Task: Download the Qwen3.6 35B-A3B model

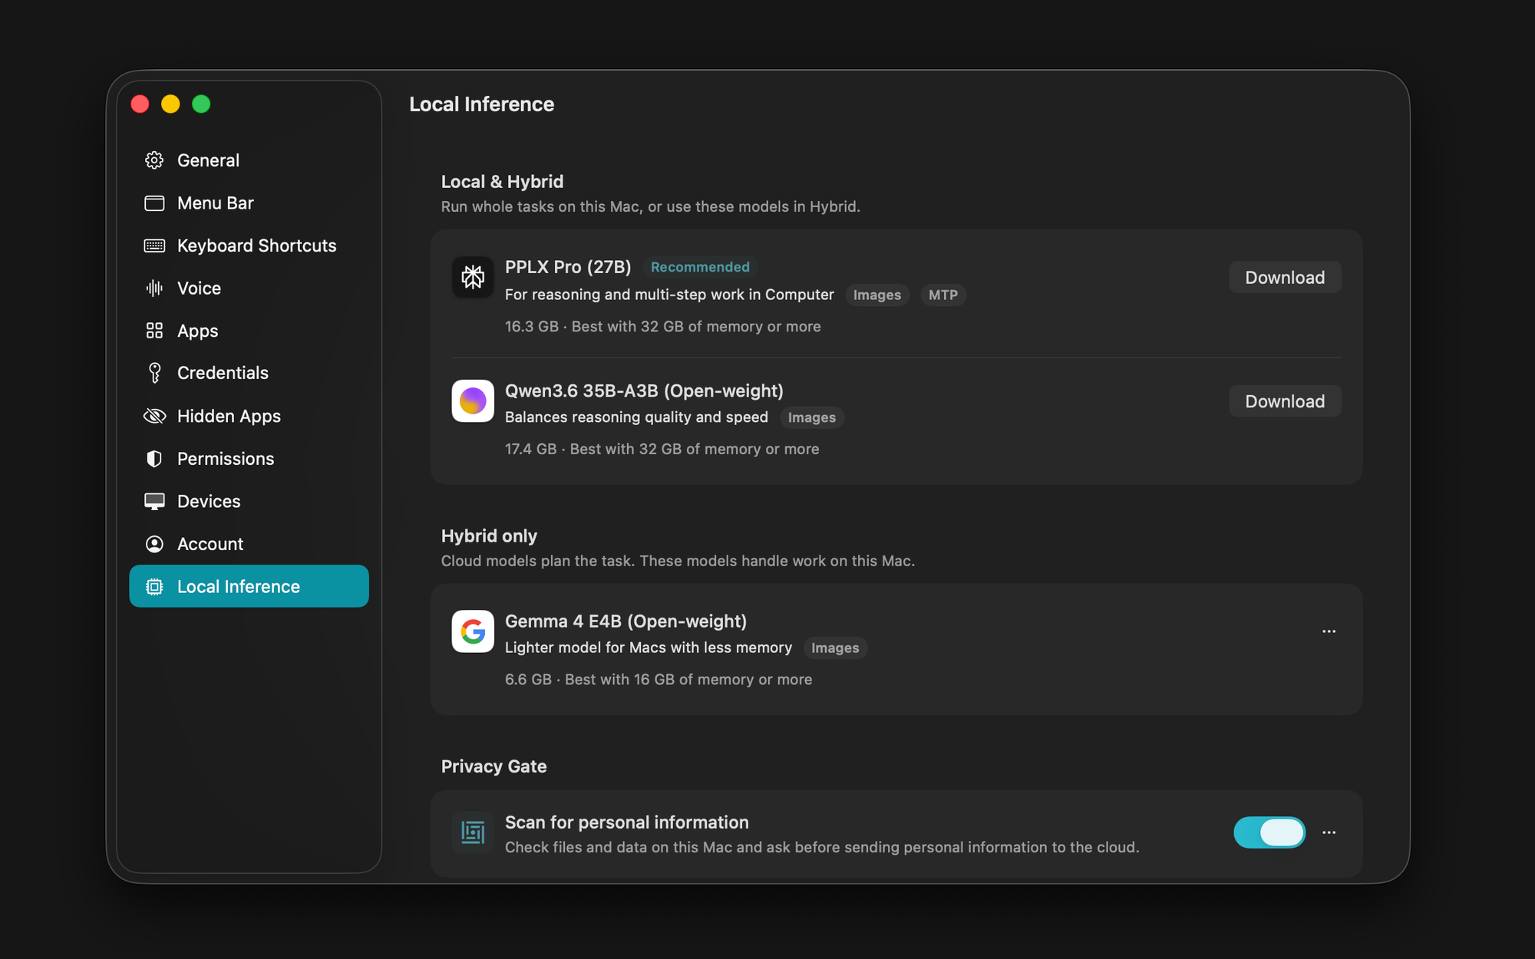Action: point(1285,401)
